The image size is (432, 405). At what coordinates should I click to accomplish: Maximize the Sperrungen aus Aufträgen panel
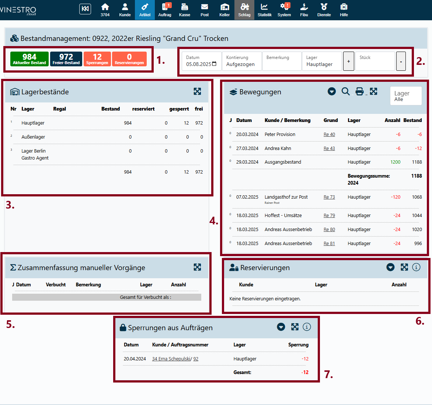[x=295, y=327]
